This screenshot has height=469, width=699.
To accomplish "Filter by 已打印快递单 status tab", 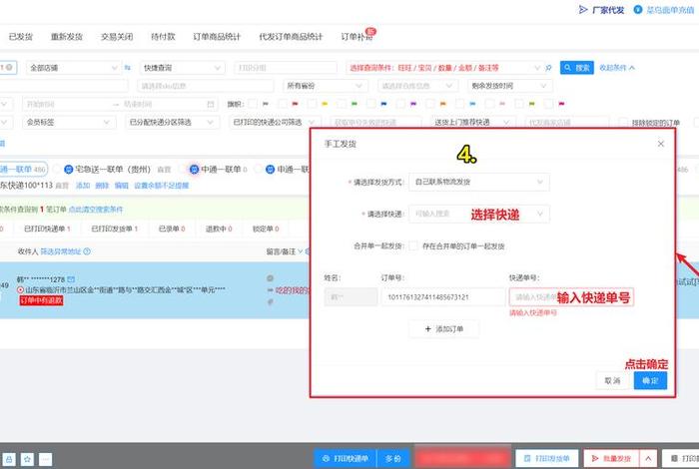I will click(x=47, y=229).
